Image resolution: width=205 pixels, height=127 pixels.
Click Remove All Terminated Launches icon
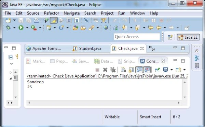pyautogui.click(x=113, y=70)
